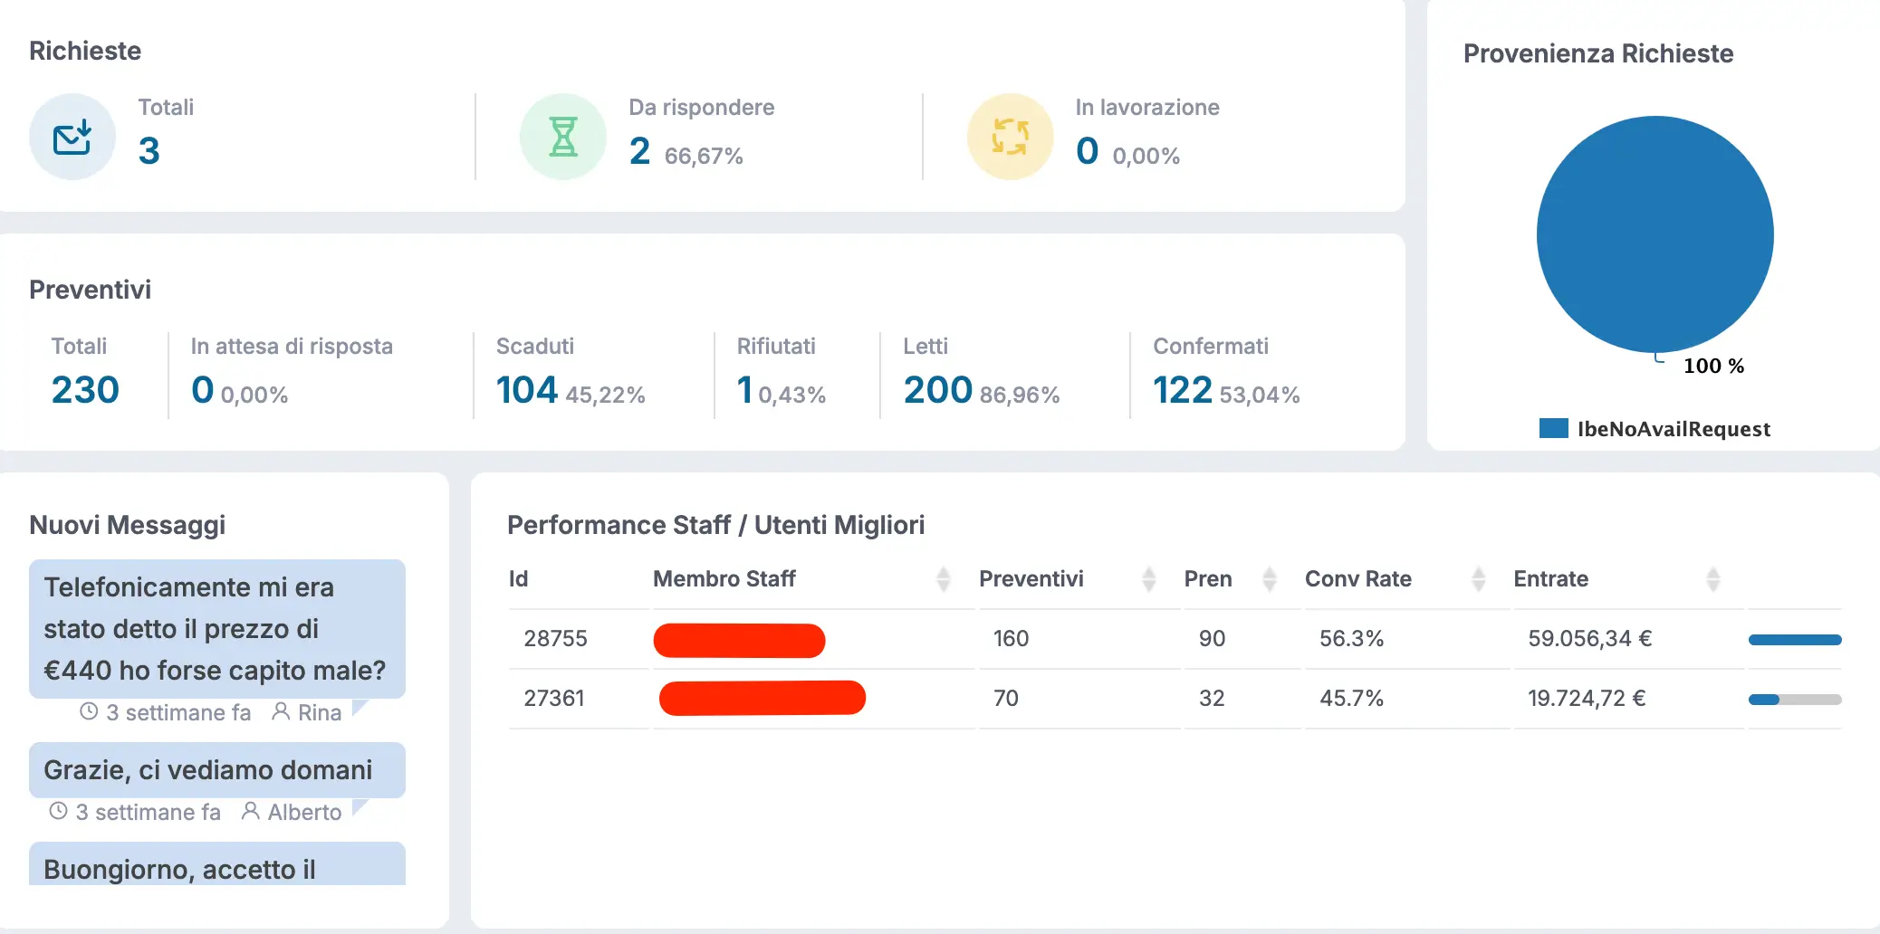Click the Preventivi Totali value 230
This screenshot has width=1880, height=934.
[85, 390]
